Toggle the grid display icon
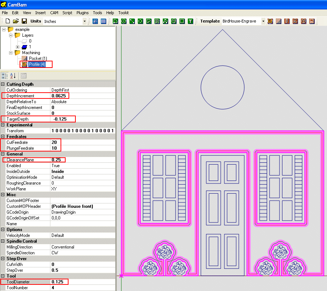This screenshot has height=291, width=327. (x=103, y=21)
